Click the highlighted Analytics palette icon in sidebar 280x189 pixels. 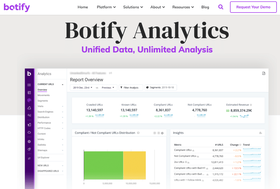pyautogui.click(x=29, y=100)
